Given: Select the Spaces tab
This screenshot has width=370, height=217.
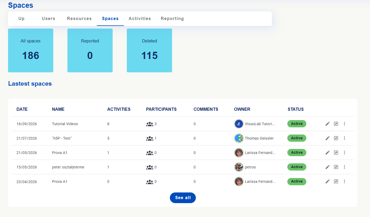Looking at the screenshot, I should pyautogui.click(x=110, y=19).
